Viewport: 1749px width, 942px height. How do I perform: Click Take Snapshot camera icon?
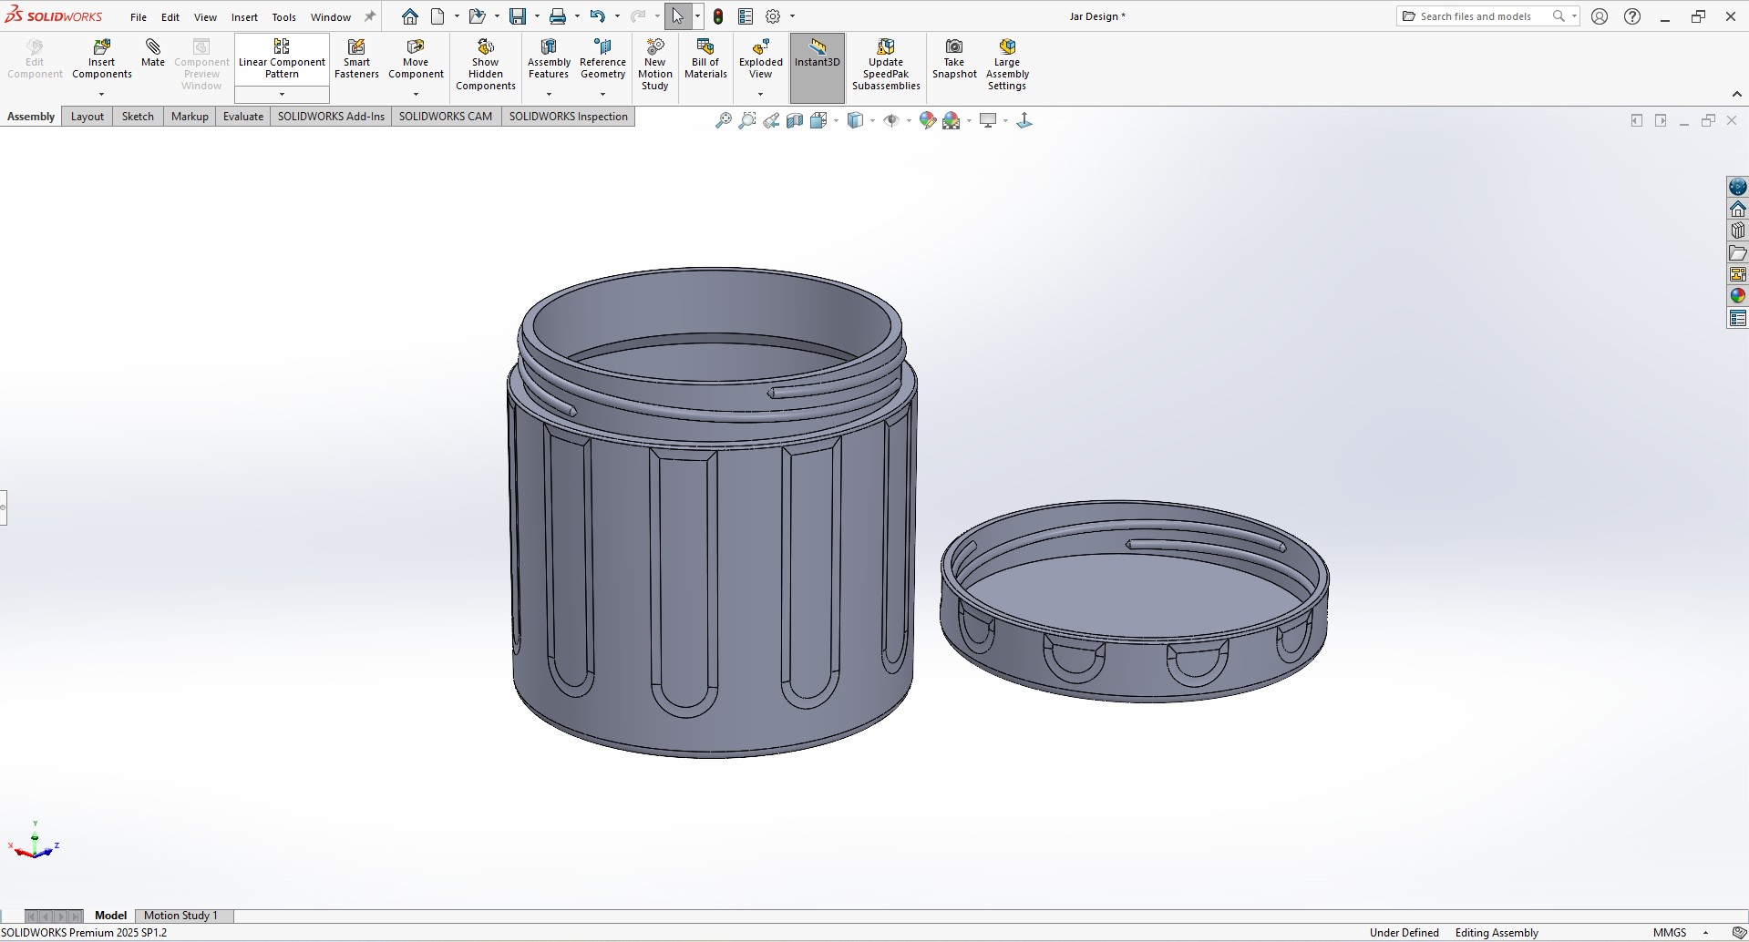[954, 60]
